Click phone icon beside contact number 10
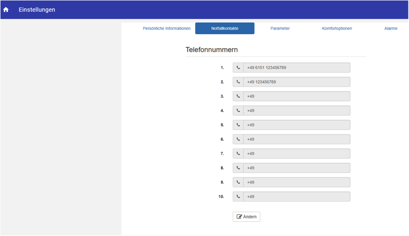 238,197
